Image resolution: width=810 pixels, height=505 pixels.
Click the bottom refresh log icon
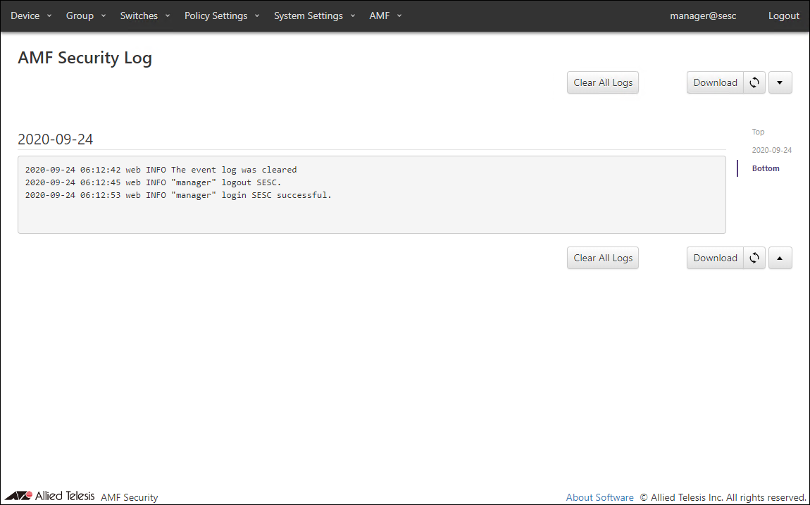coord(754,258)
